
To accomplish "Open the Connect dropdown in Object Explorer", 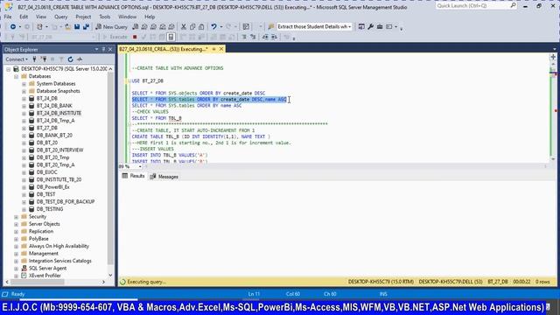I will (x=17, y=59).
